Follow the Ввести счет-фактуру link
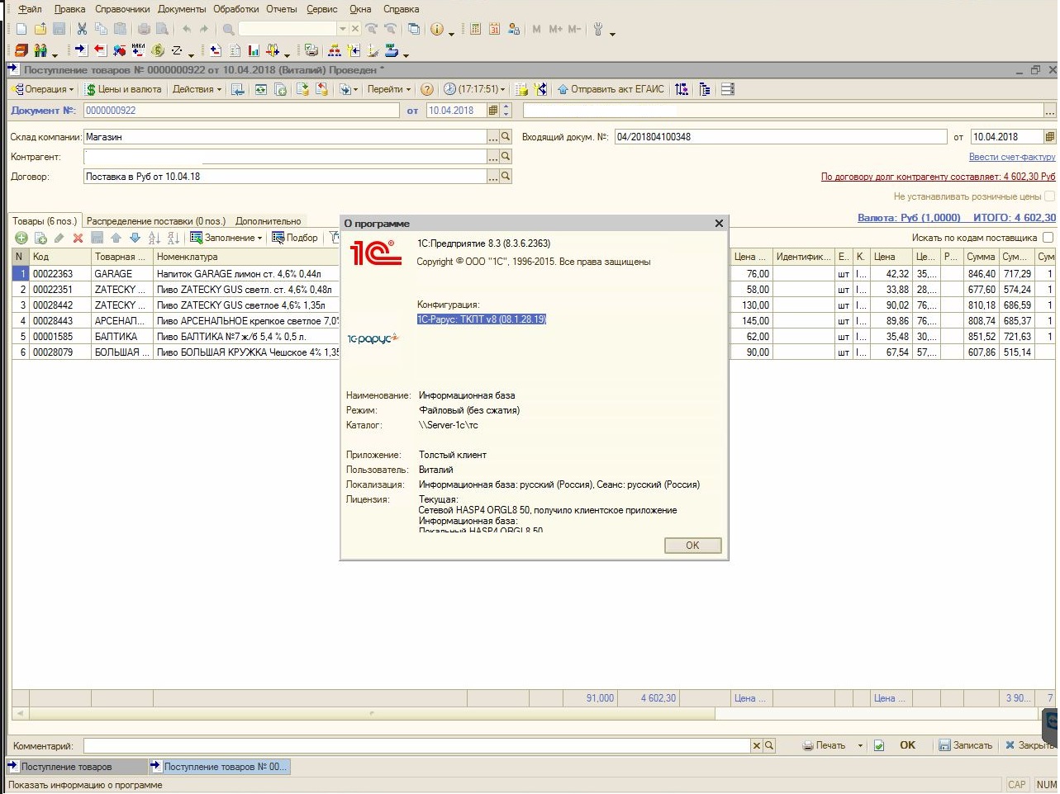The width and height of the screenshot is (1060, 794). 1011,157
